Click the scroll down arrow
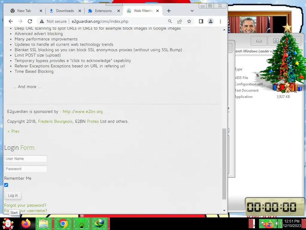This screenshot has width=306, height=230. (x=224, y=211)
